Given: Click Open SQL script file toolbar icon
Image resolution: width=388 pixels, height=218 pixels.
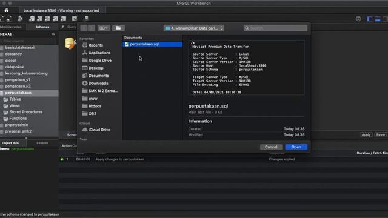Looking at the screenshot, I should (x=9, y=19).
